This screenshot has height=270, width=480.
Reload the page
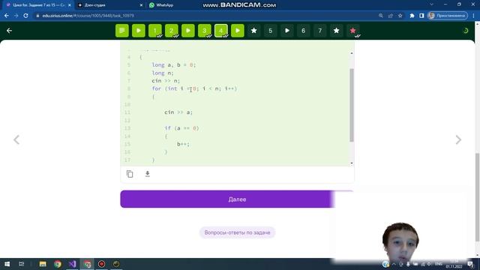(25, 16)
